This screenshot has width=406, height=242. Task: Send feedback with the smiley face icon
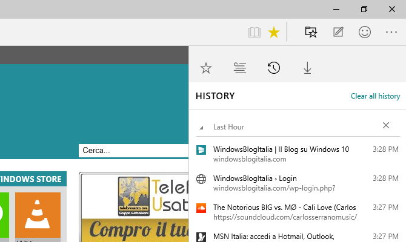[x=365, y=32]
